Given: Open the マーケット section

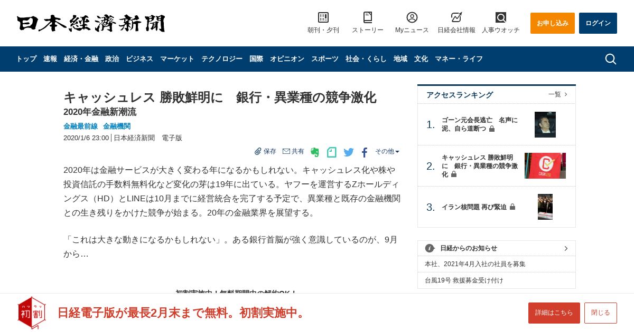Looking at the screenshot, I should point(177,59).
